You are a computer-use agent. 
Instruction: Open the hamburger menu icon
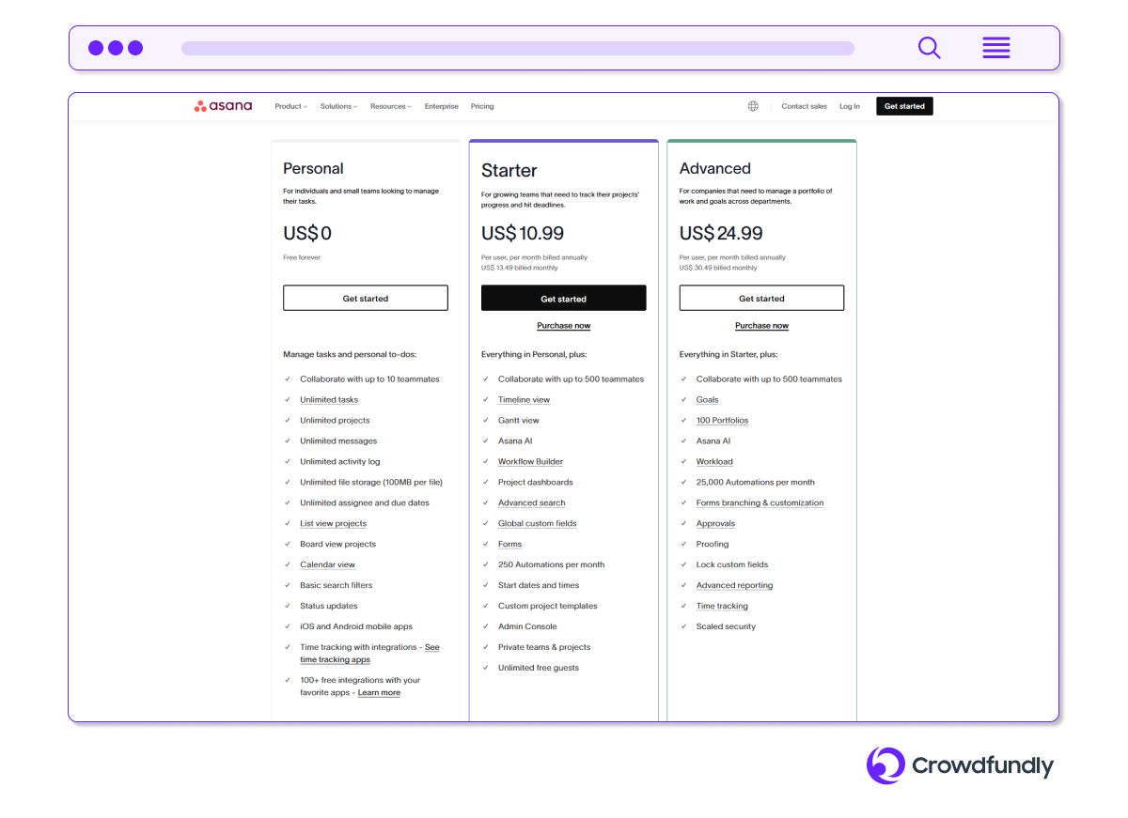[x=996, y=47]
